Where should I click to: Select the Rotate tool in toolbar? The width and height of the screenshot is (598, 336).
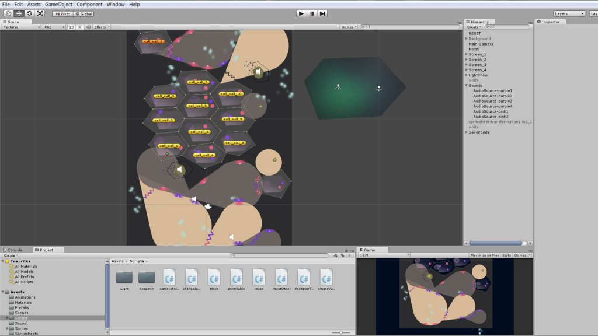(x=29, y=13)
